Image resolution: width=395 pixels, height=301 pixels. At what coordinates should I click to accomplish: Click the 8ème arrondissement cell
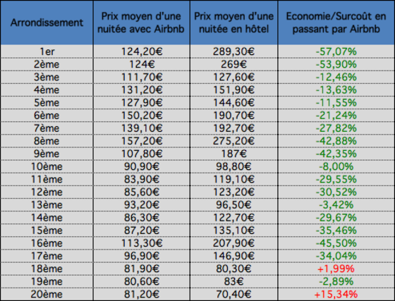click(47, 141)
